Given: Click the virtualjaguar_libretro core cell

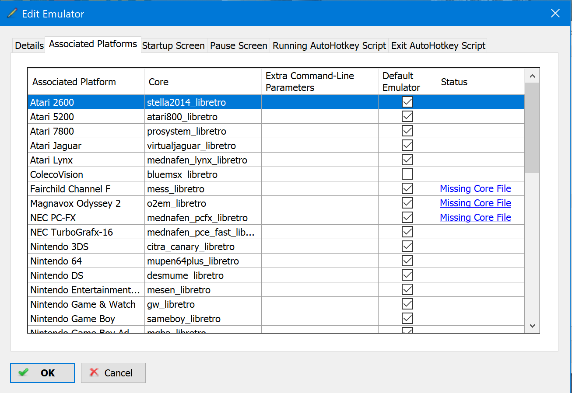Looking at the screenshot, I should pos(203,146).
